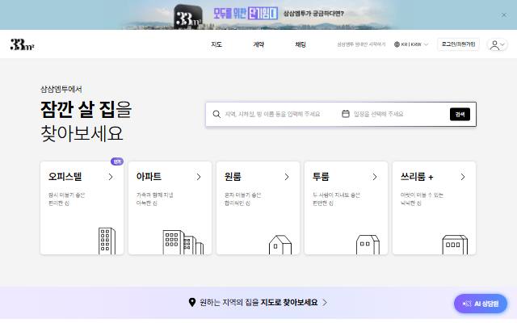Expand the profile menu chevron
The width and height of the screenshot is (517, 323).
pyautogui.click(x=502, y=45)
